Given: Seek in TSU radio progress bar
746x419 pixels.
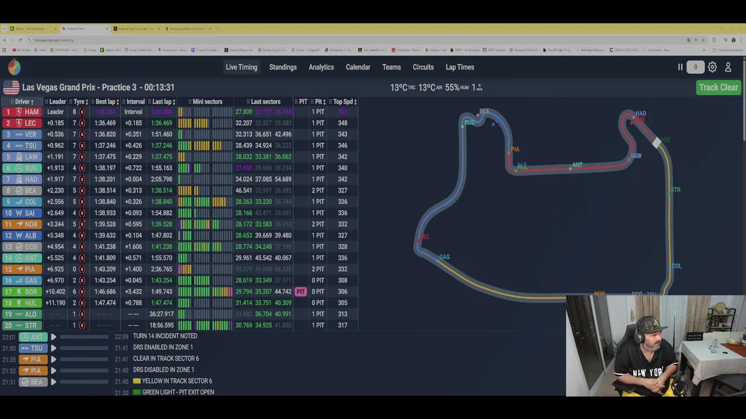Looking at the screenshot, I should point(85,348).
